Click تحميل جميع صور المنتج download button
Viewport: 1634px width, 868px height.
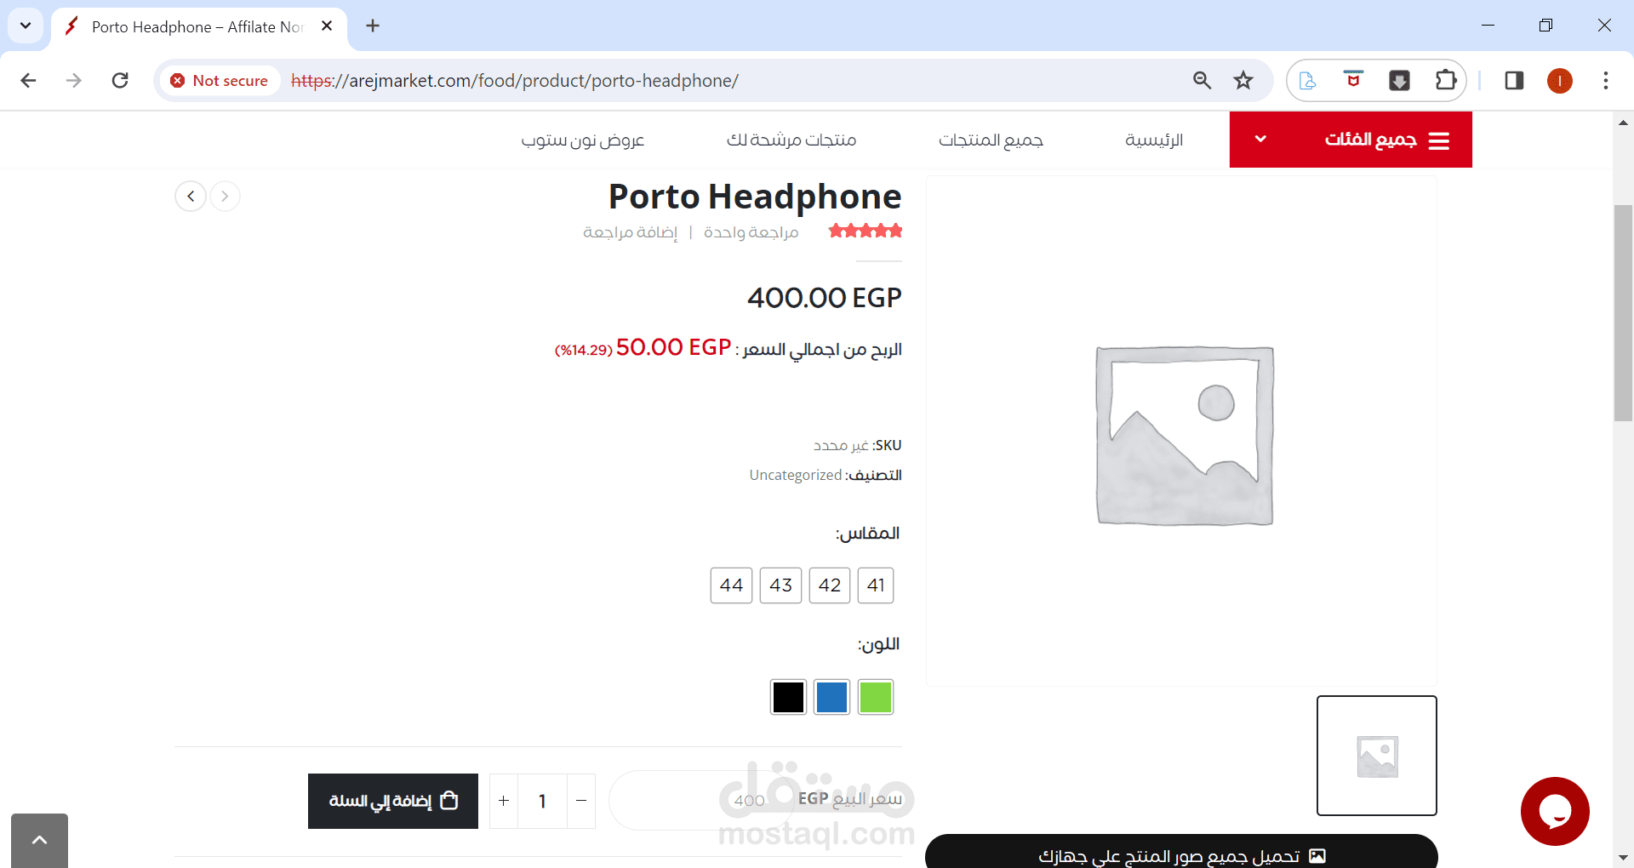click(1181, 852)
